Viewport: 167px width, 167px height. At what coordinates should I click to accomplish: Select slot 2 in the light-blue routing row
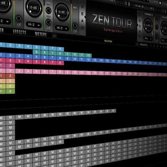(10, 45)
